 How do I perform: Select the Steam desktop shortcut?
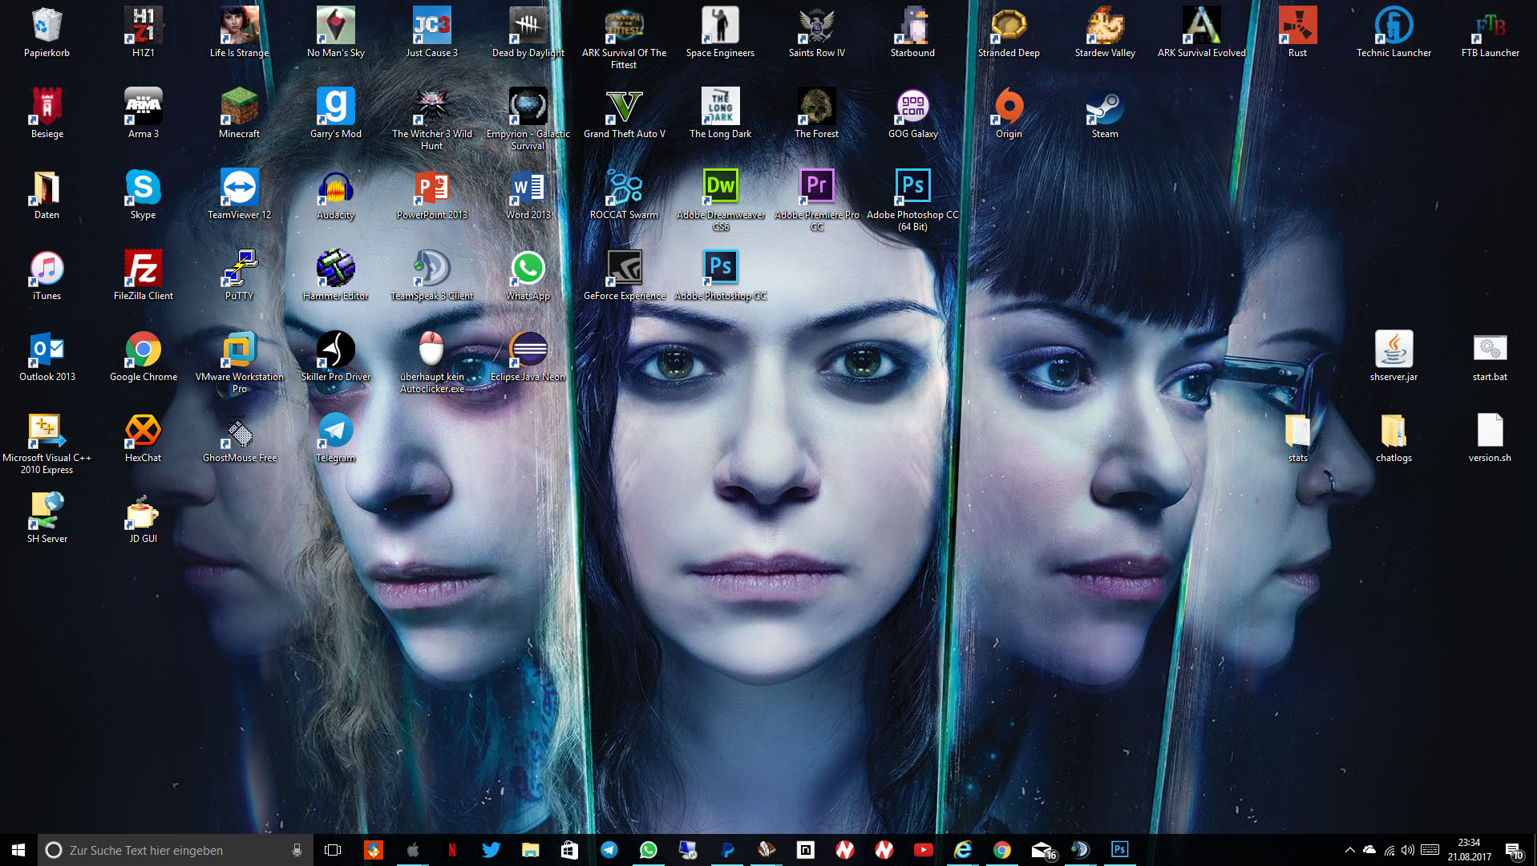coord(1105,114)
